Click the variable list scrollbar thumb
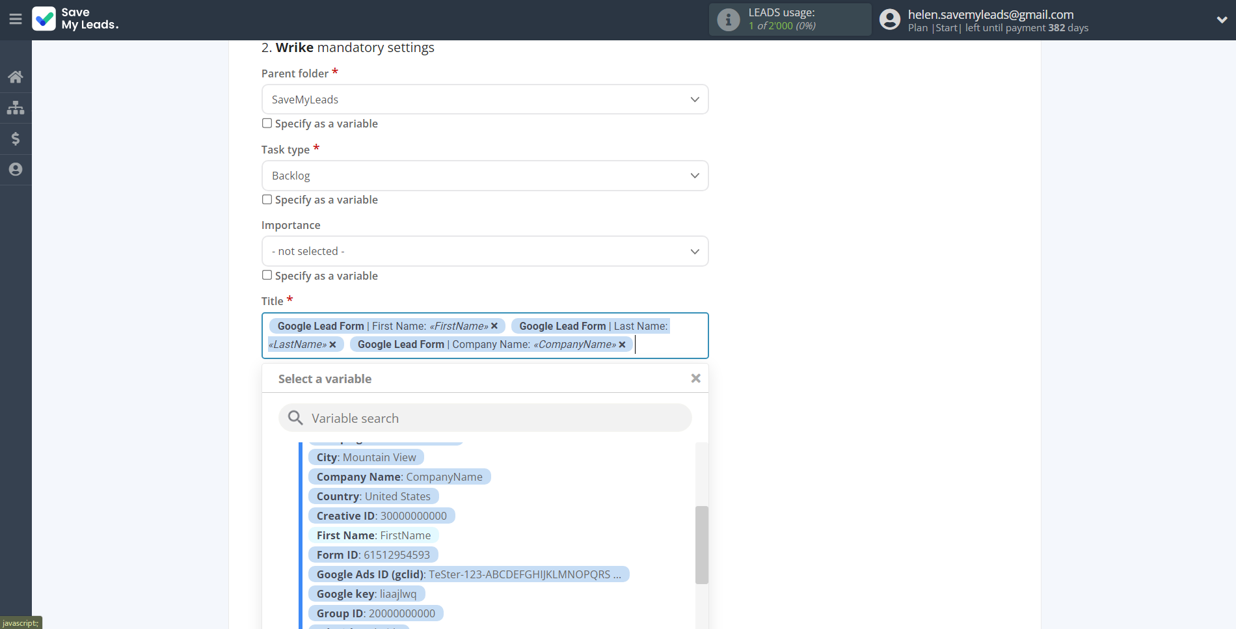 tap(701, 545)
